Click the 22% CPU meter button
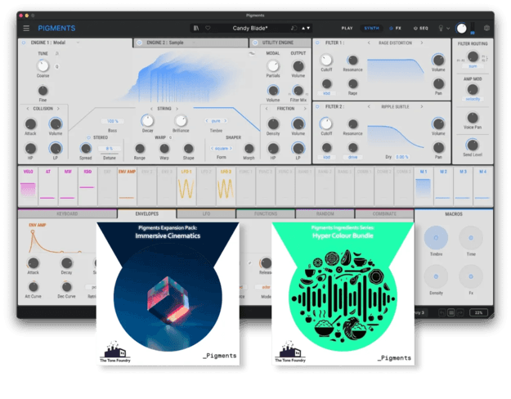This screenshot has height=399, width=511. pyautogui.click(x=478, y=312)
